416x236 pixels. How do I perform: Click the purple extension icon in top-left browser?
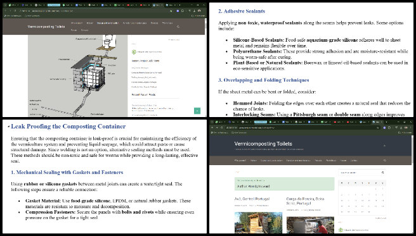point(178,11)
